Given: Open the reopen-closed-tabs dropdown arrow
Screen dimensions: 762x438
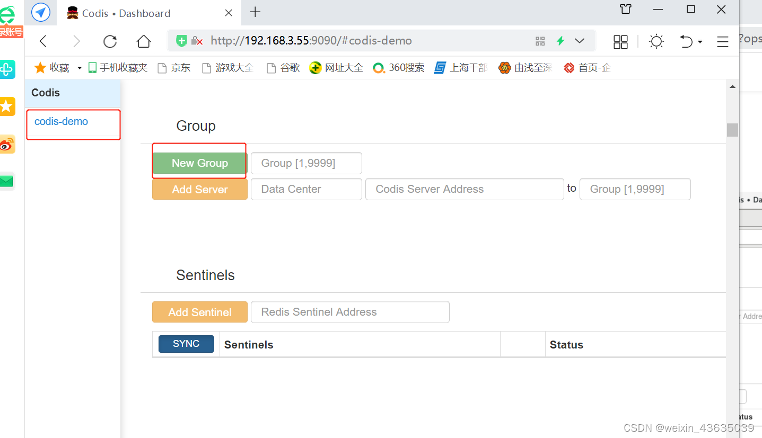Looking at the screenshot, I should click(699, 41).
